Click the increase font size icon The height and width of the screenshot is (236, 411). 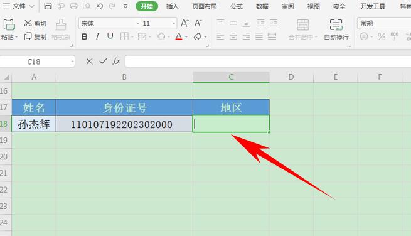click(184, 23)
